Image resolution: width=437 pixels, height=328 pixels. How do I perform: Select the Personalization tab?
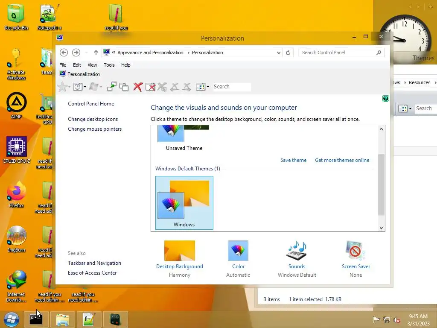[x=80, y=74]
